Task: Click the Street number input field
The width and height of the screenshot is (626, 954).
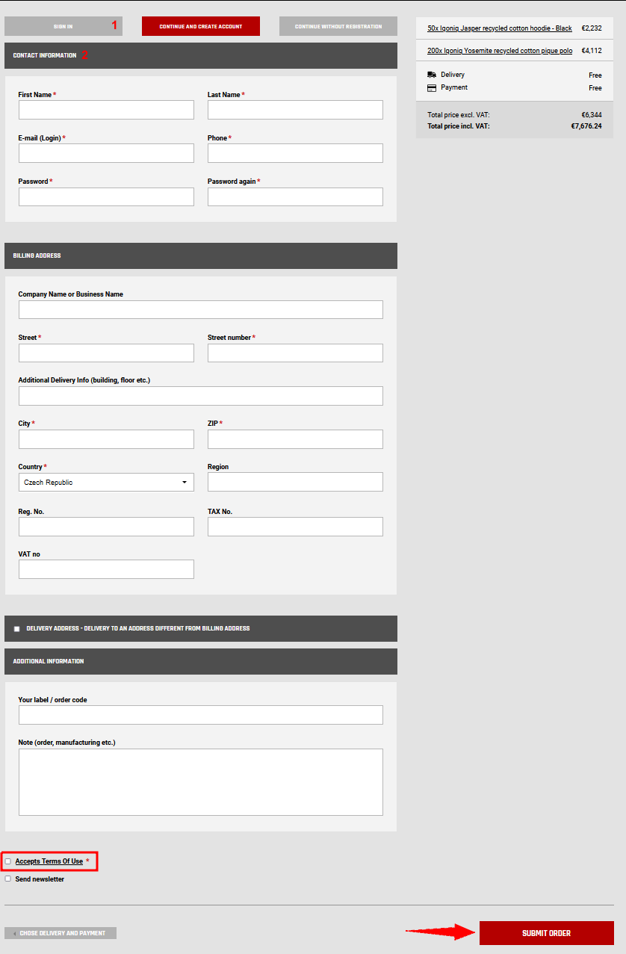Action: (295, 353)
